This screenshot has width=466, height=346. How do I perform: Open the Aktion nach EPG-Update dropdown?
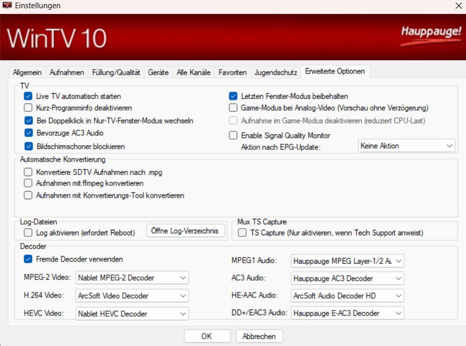coord(406,146)
